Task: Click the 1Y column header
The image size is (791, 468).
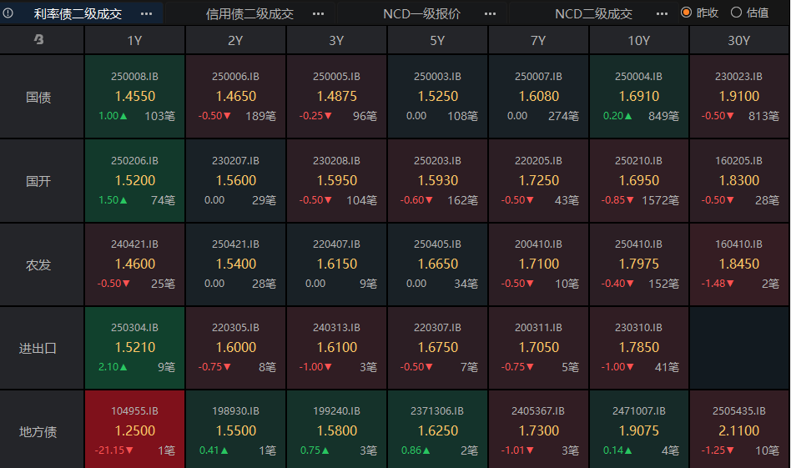Action: [x=134, y=40]
